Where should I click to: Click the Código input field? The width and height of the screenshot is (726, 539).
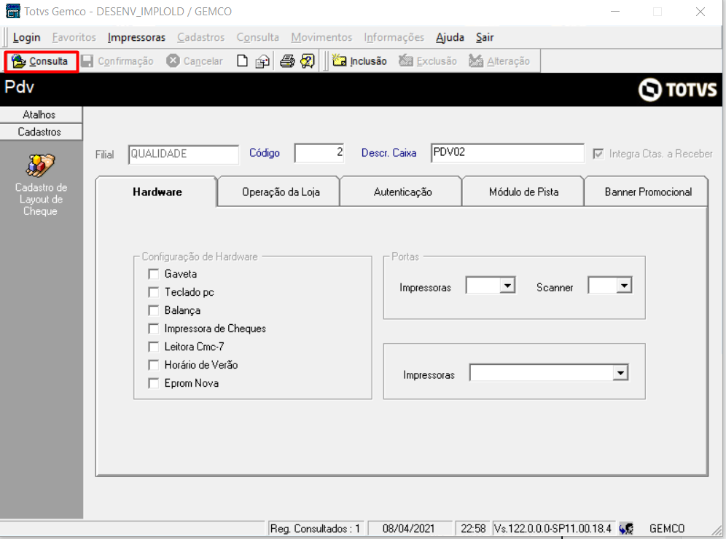click(319, 153)
